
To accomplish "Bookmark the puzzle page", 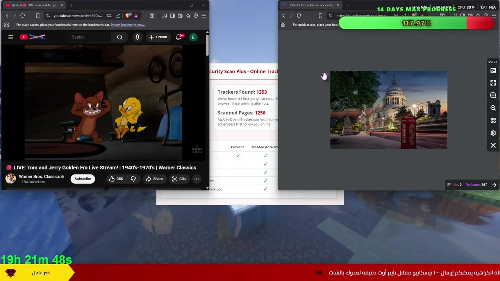I will coord(320,16).
